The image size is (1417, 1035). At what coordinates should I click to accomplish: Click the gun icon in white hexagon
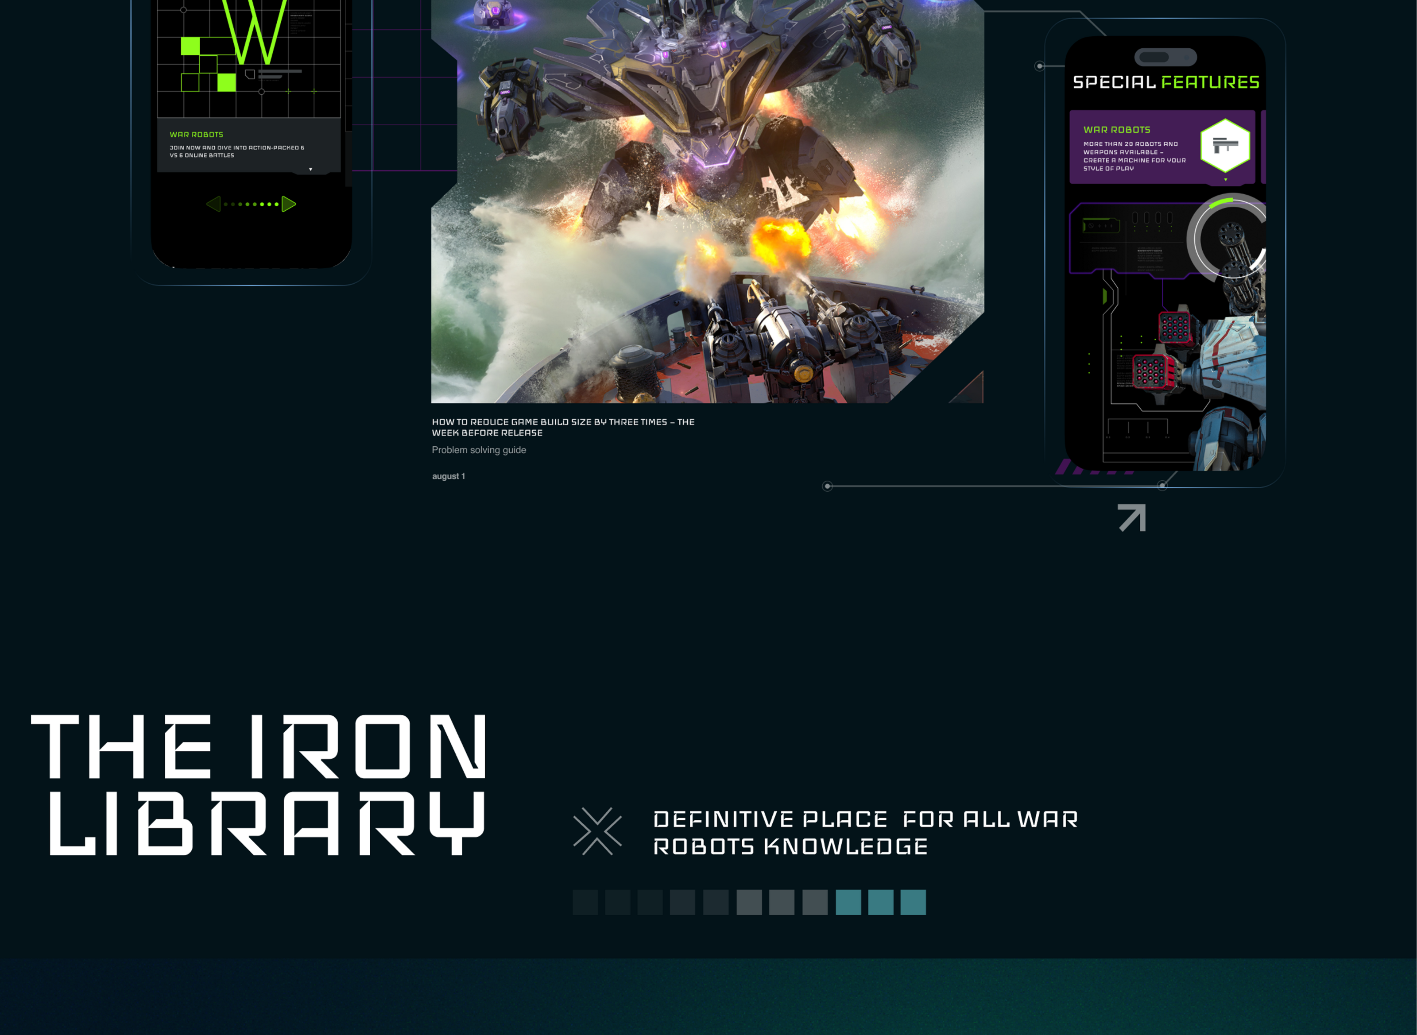[x=1225, y=145]
